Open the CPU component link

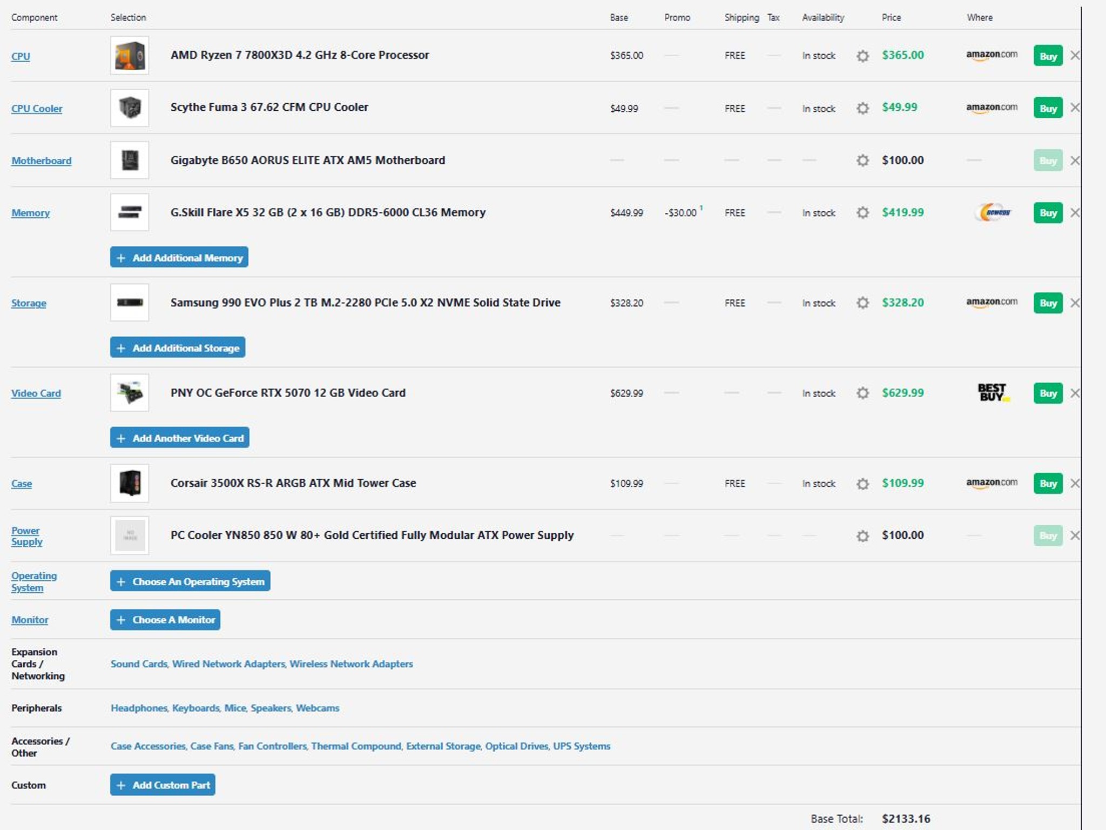(x=21, y=56)
